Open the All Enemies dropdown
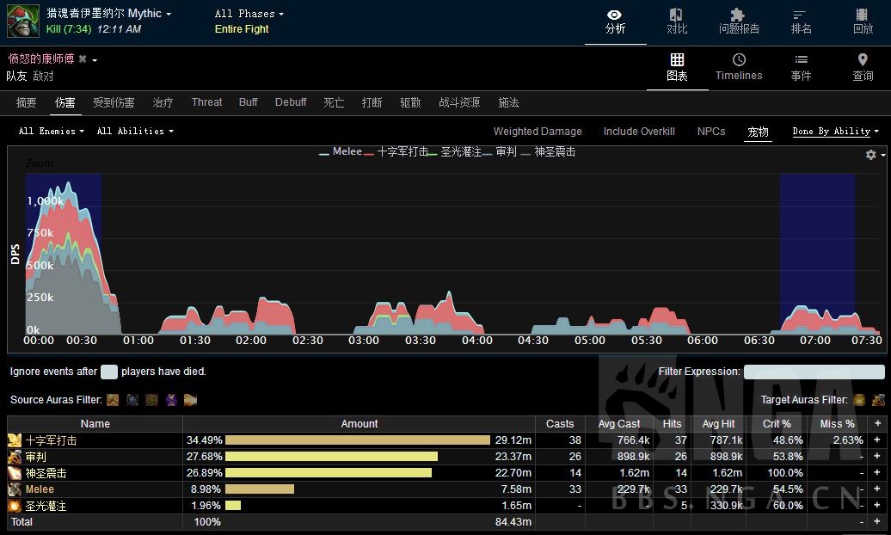The image size is (891, 535). tap(51, 132)
